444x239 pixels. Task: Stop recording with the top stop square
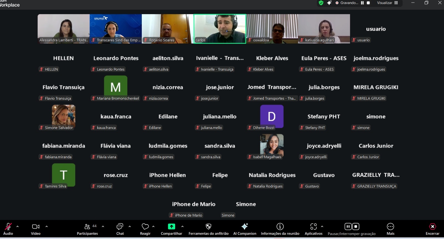(368, 3)
